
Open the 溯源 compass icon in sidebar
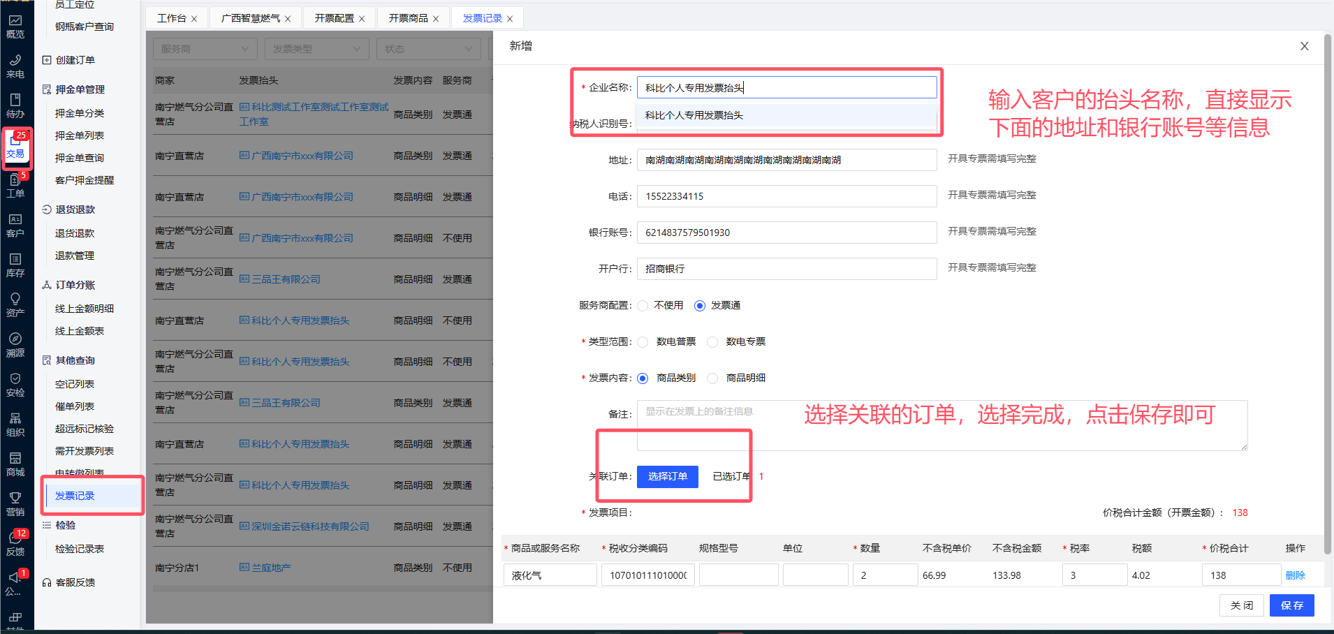point(15,345)
